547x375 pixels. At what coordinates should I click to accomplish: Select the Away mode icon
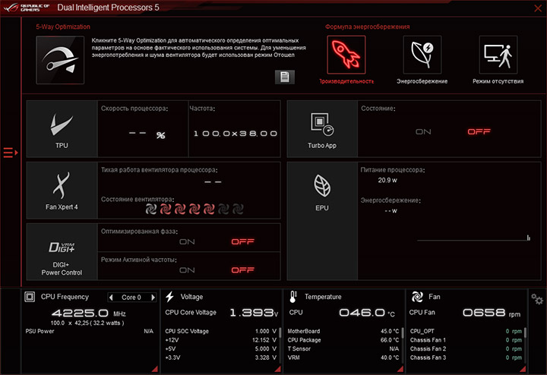(x=498, y=55)
